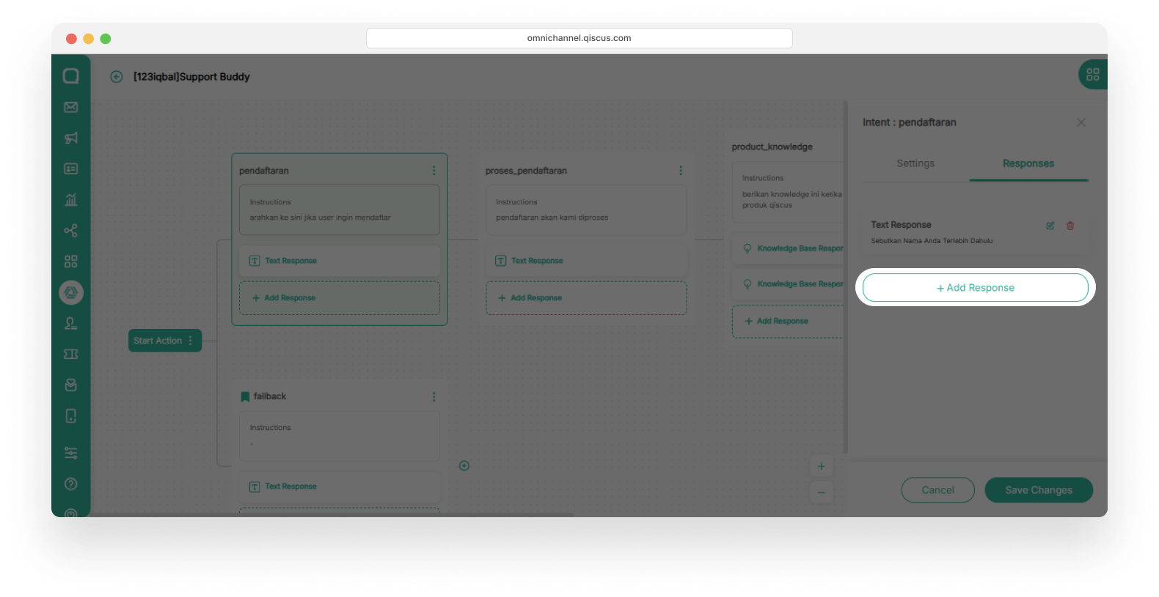Open the analytics chart icon in sidebar
Viewport: 1159px width, 597px height.
pos(71,199)
